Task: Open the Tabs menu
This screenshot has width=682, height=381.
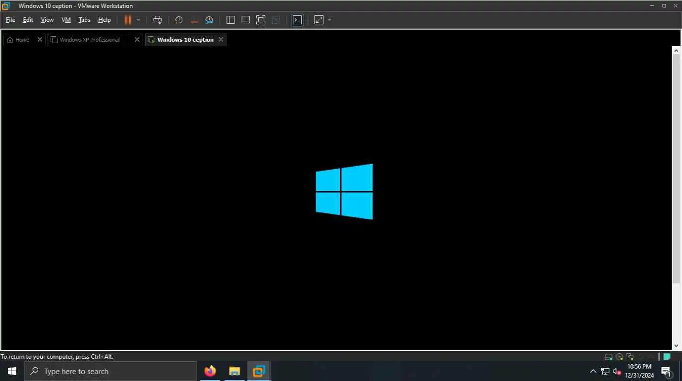Action: (84, 20)
